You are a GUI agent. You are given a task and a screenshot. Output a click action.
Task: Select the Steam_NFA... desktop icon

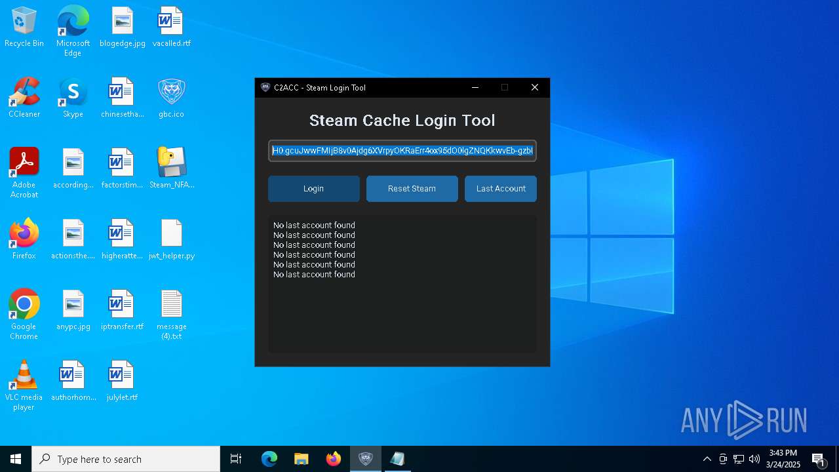pyautogui.click(x=171, y=169)
